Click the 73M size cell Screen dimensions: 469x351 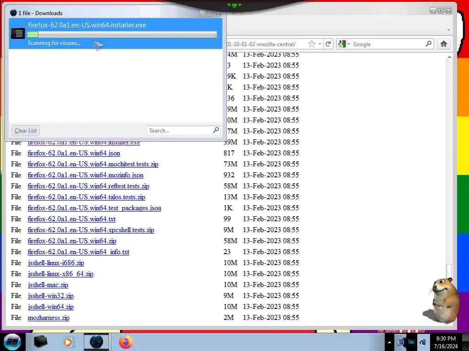(230, 164)
